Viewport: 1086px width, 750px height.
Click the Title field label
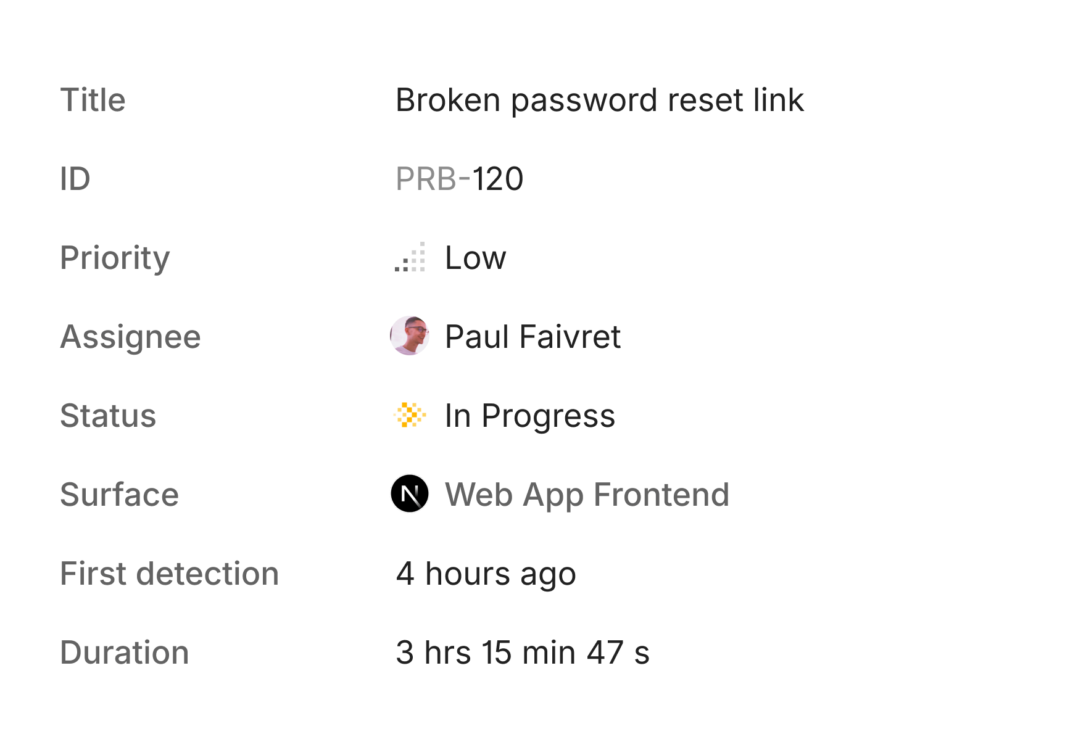[x=93, y=100]
